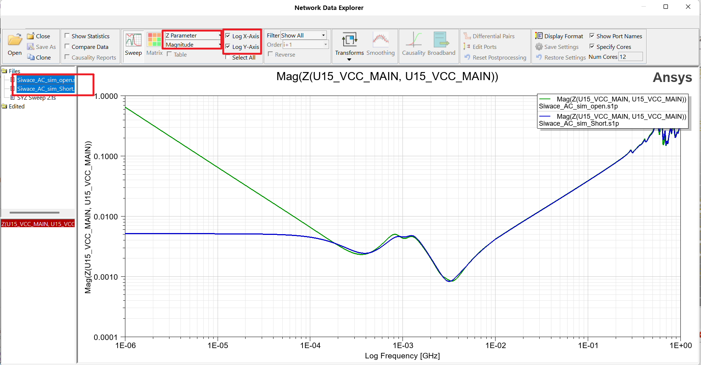Click the Siwace_AC_sim_open file icon

click(13, 80)
